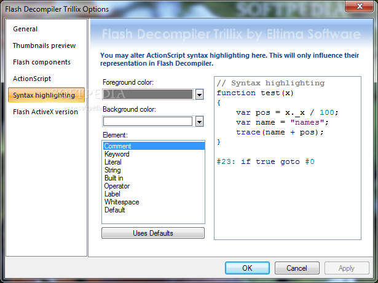This screenshot has width=378, height=283.
Task: Open Flash ActiveX version page
Action: 45,112
